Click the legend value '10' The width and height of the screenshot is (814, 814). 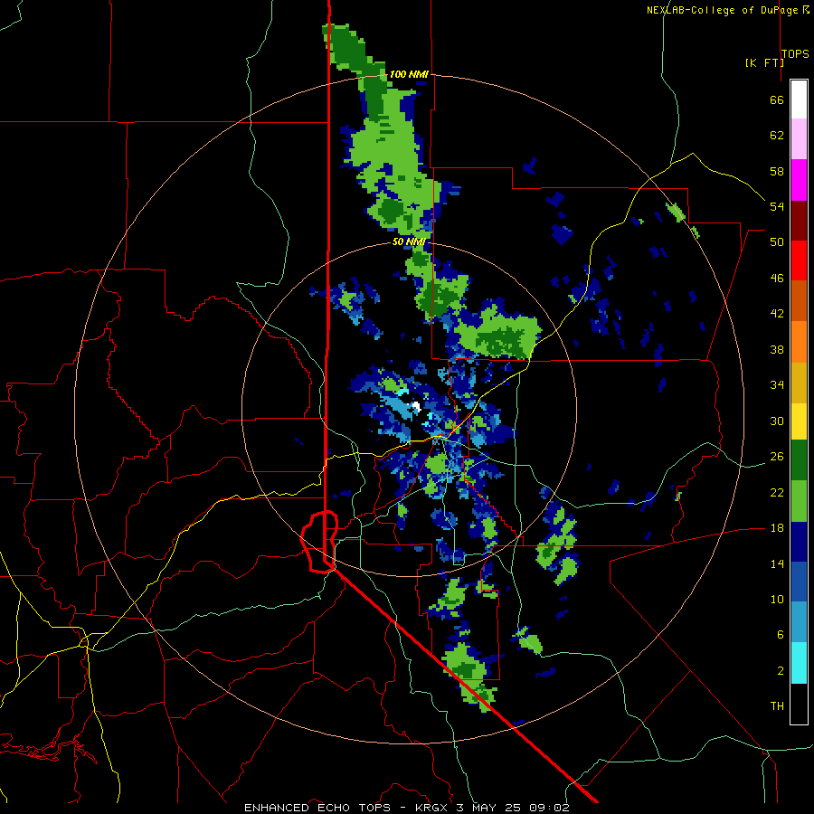point(777,599)
